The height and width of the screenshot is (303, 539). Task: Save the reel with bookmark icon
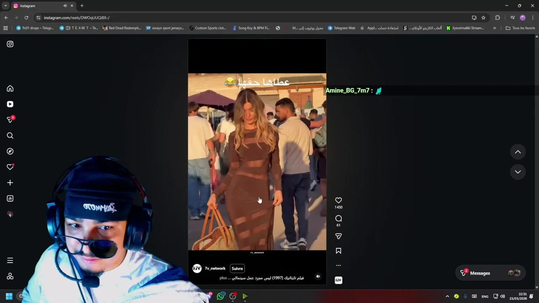[339, 251]
